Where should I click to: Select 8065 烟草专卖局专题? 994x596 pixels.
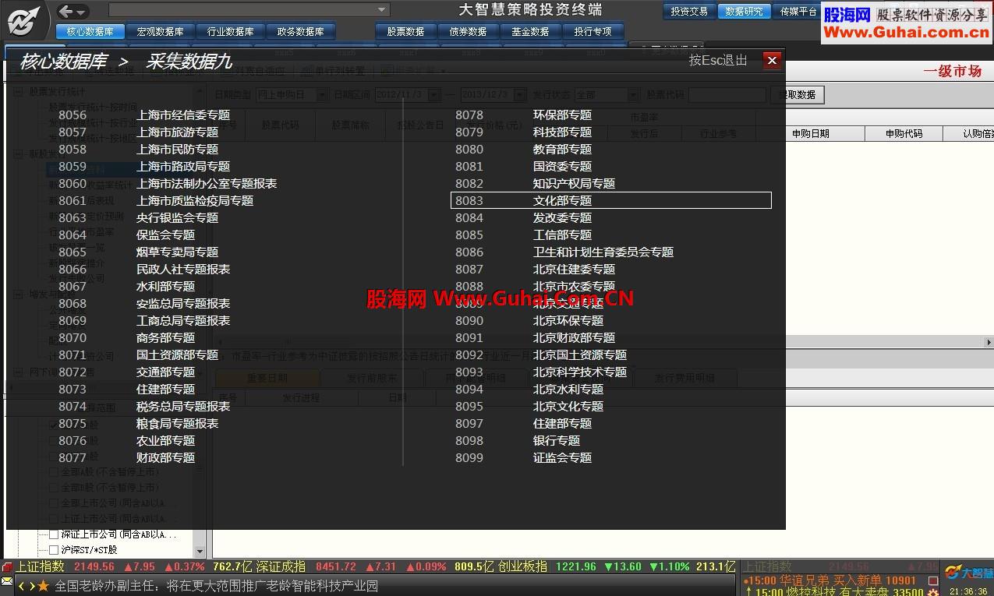[x=139, y=252]
